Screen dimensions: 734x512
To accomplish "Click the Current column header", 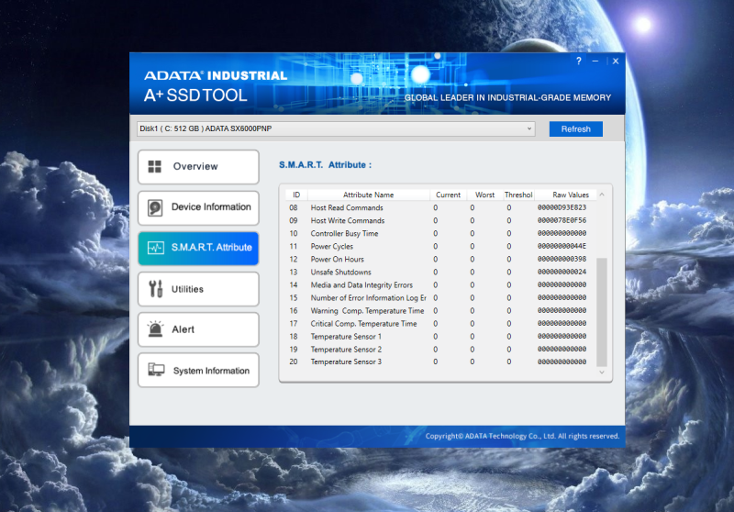I will [x=448, y=195].
